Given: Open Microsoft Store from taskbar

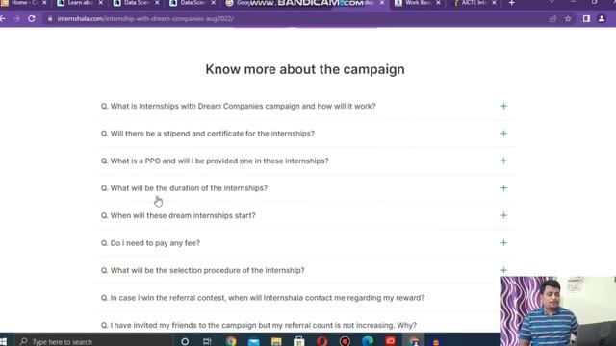Looking at the screenshot, I should click(299, 342).
